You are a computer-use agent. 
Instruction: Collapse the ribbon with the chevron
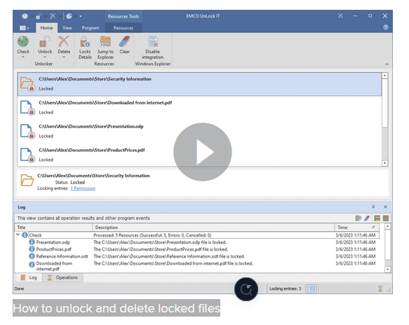pyautogui.click(x=387, y=64)
